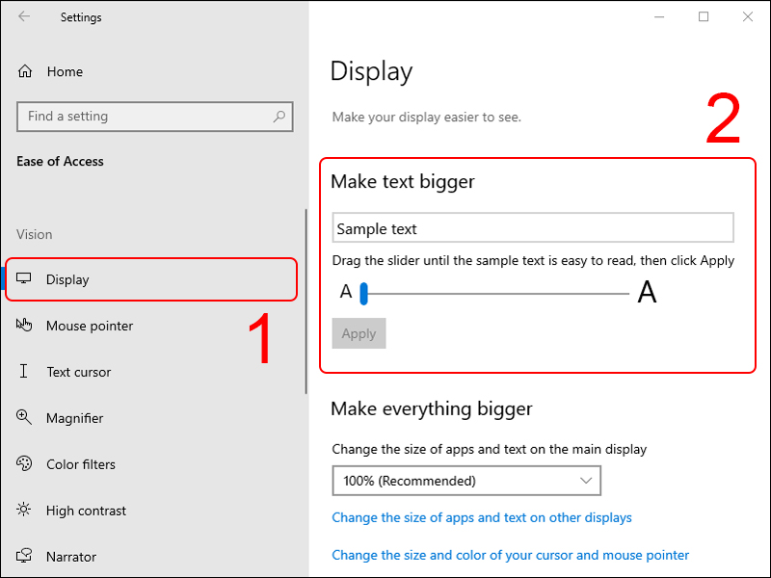Click the Find a setting search box
The width and height of the screenshot is (771, 578).
pos(145,117)
